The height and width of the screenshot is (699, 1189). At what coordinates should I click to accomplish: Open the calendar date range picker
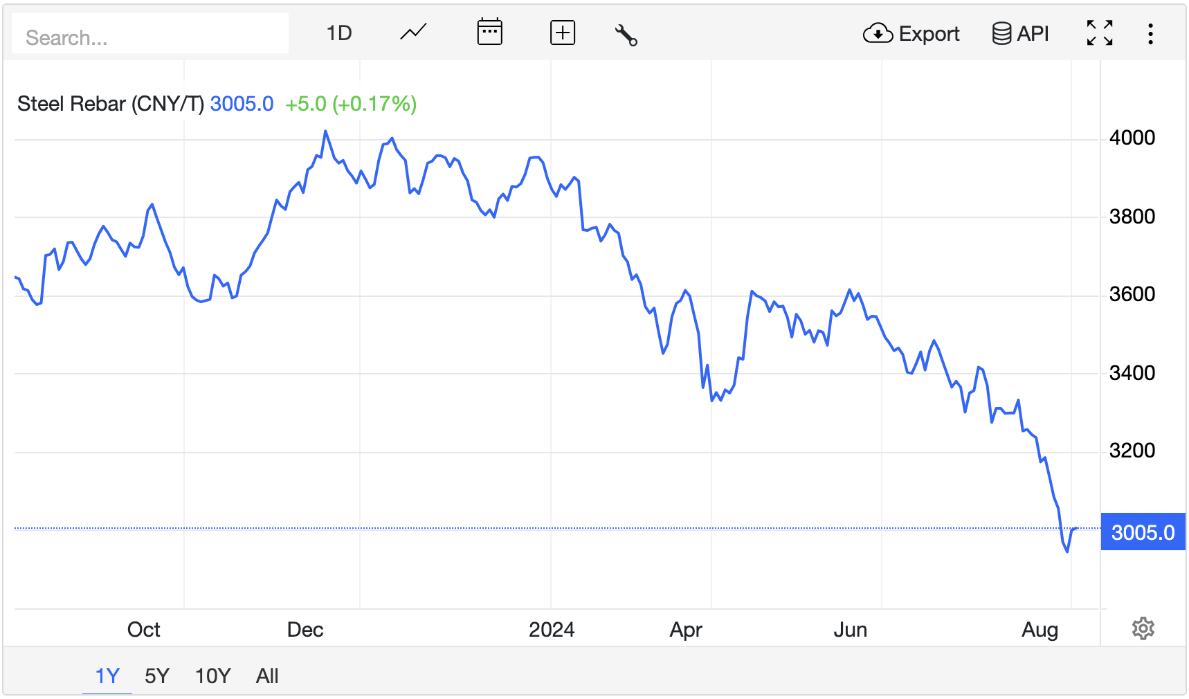489,33
